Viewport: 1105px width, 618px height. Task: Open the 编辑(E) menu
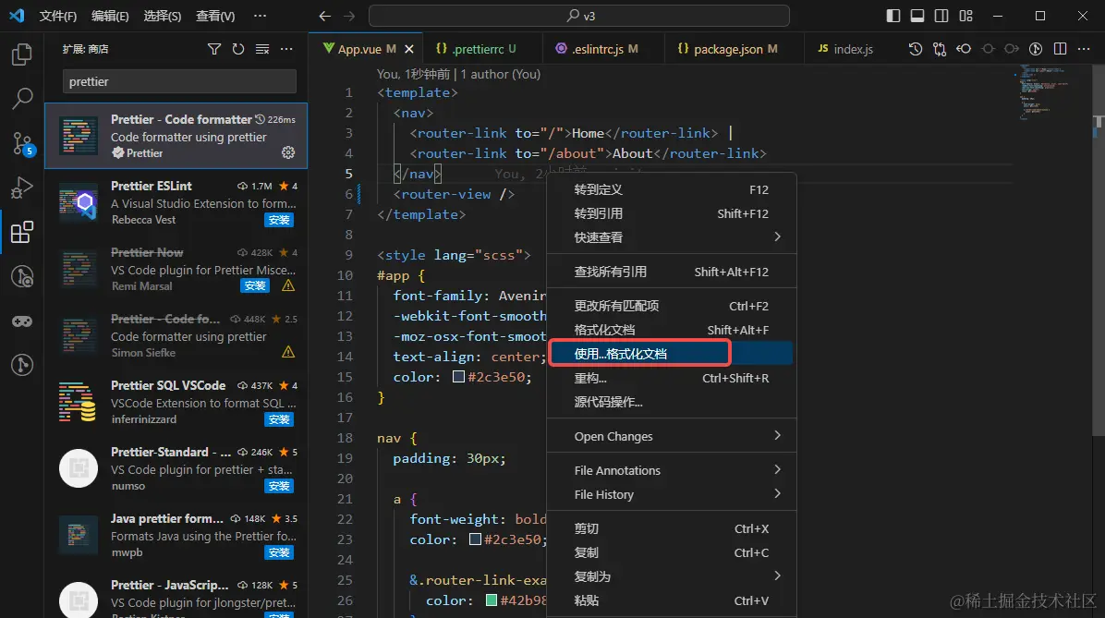(110, 16)
